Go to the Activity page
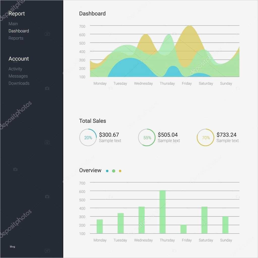The width and height of the screenshot is (258, 258). 15,69
